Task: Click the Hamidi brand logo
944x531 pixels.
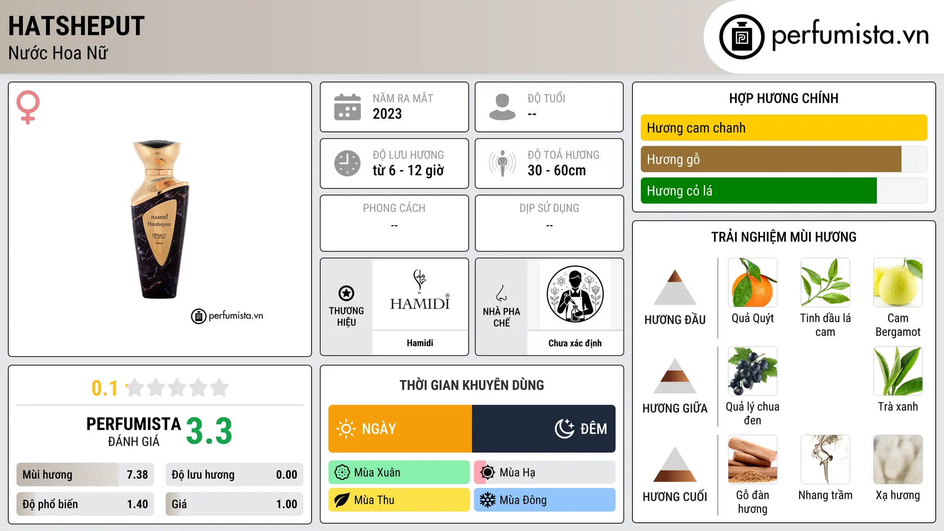Action: pyautogui.click(x=420, y=289)
